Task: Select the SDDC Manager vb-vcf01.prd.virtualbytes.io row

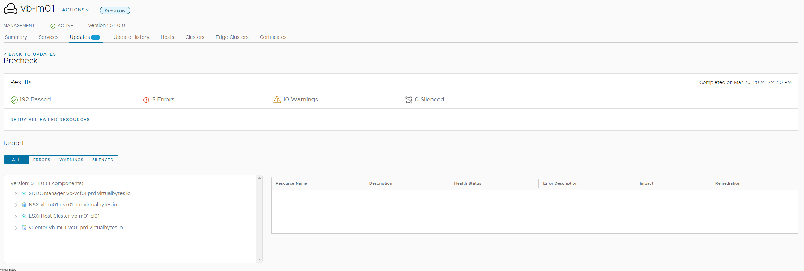Action: [x=79, y=194]
